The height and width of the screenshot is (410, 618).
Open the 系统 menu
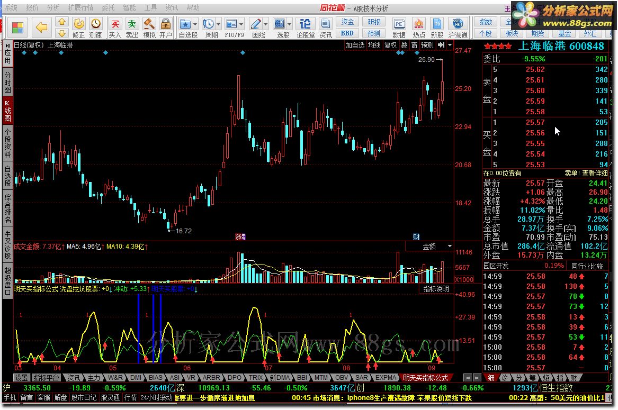tap(11, 7)
